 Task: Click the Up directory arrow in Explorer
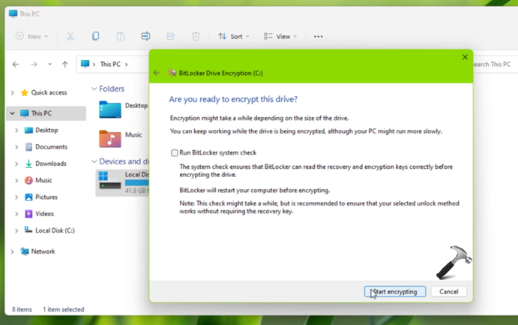point(65,65)
